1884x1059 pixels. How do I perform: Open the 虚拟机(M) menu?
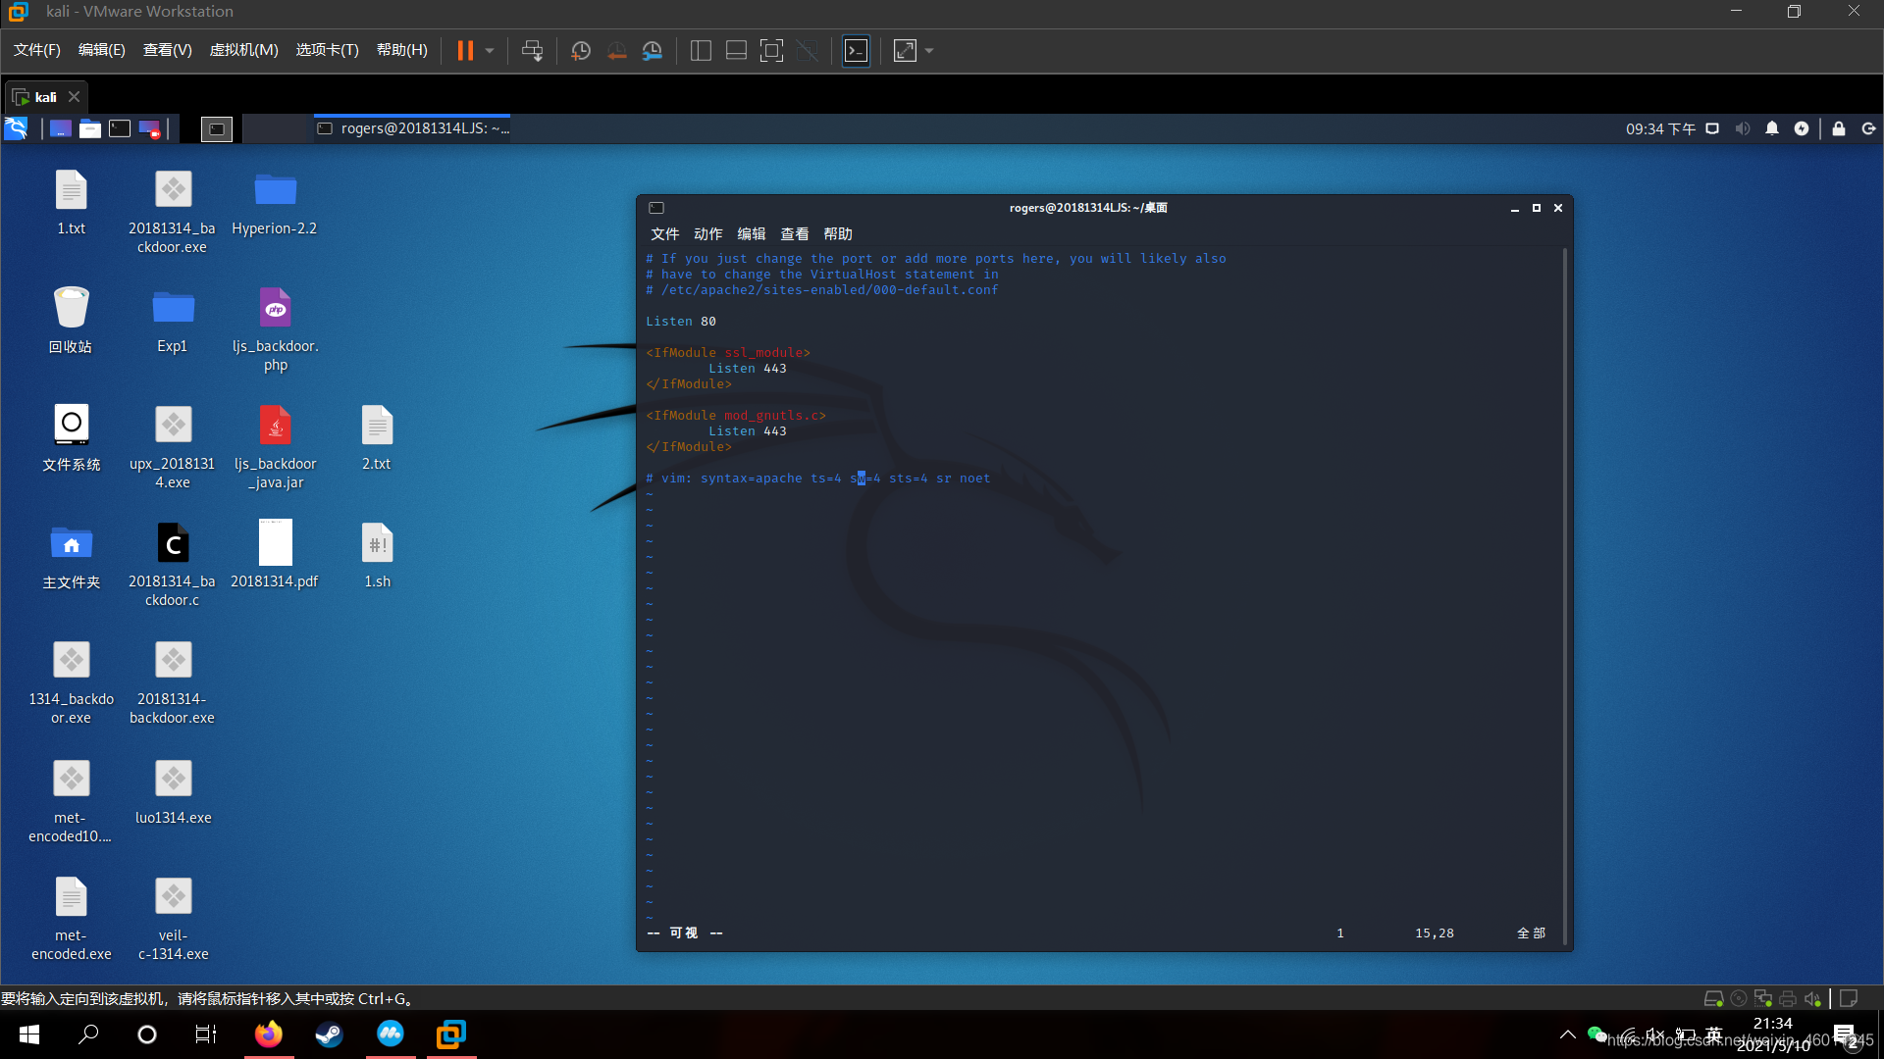tap(244, 50)
